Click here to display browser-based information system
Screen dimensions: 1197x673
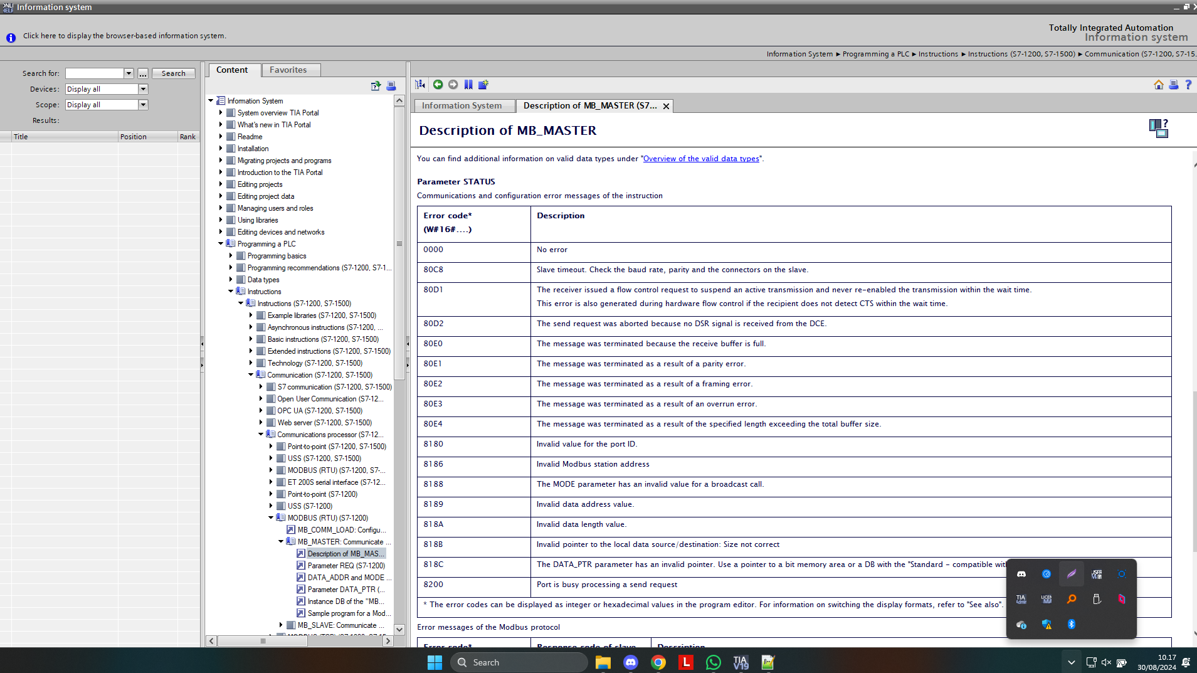click(124, 36)
